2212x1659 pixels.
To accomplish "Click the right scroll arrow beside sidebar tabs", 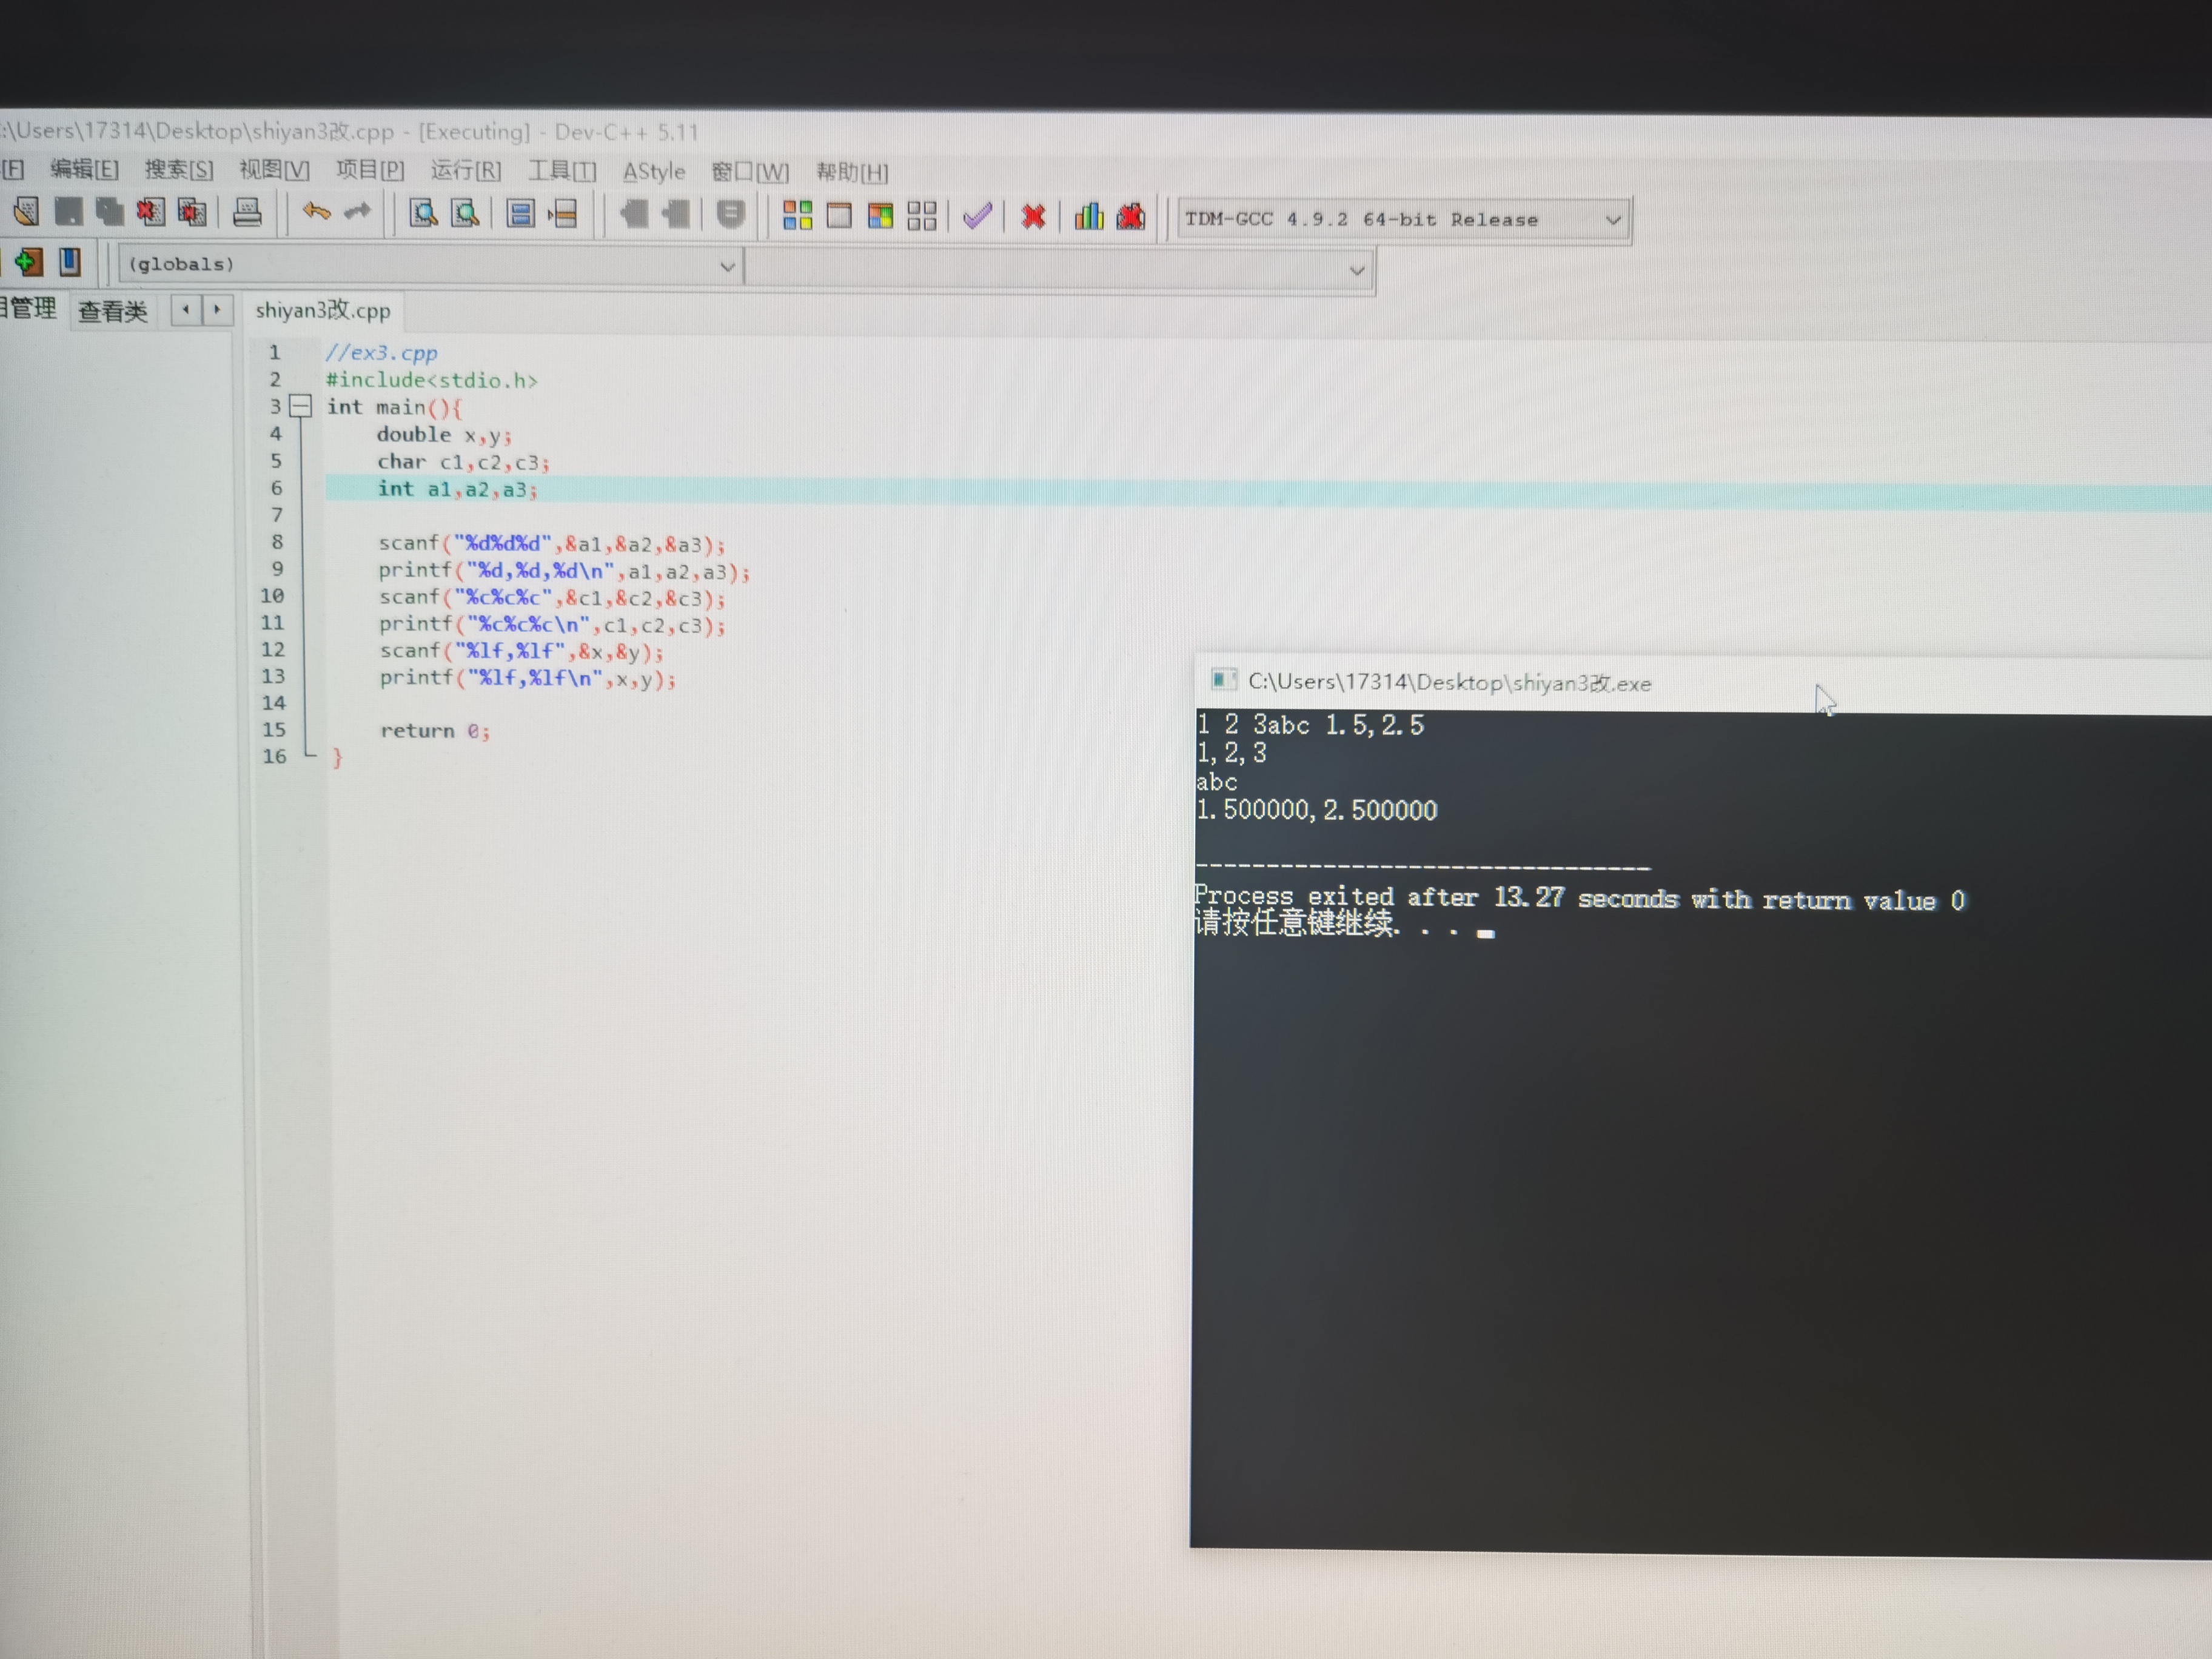I will click(217, 310).
